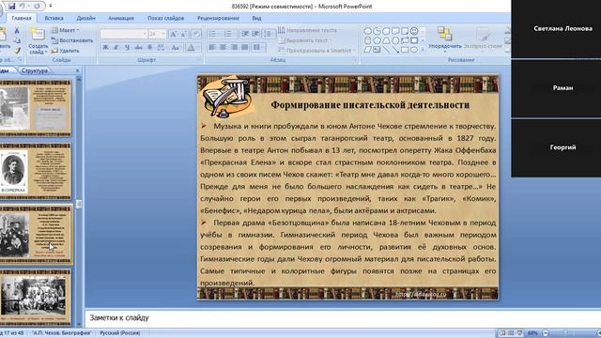Image resolution: width=601 pixels, height=338 pixels.
Task: Apply bulleted list formatting
Action: [x=212, y=34]
